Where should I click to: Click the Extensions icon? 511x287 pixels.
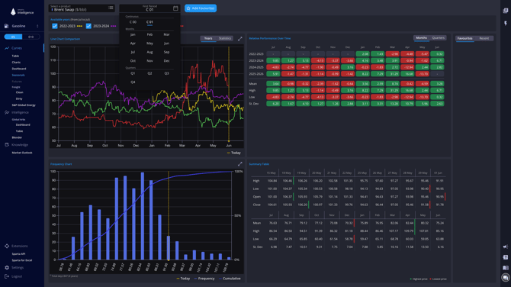pyautogui.click(x=7, y=246)
